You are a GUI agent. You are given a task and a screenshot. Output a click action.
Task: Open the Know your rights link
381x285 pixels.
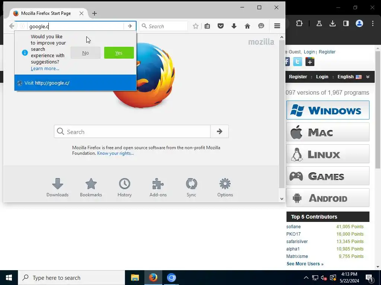coord(115,153)
